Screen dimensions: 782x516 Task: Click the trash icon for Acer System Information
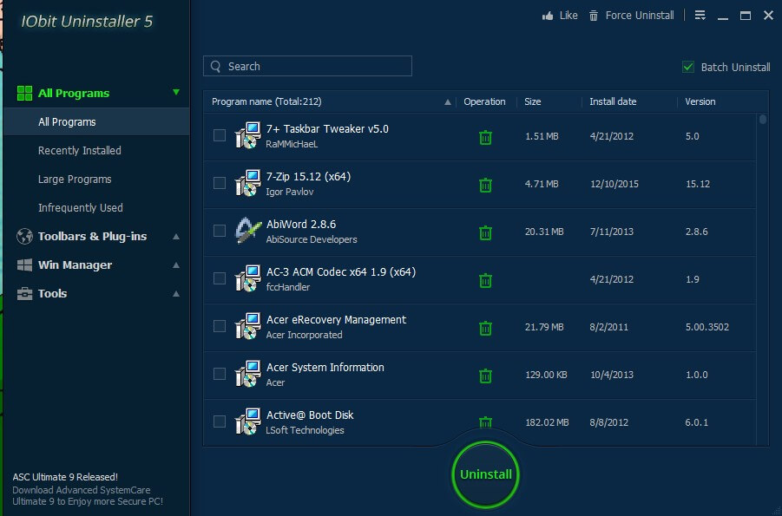pos(485,376)
